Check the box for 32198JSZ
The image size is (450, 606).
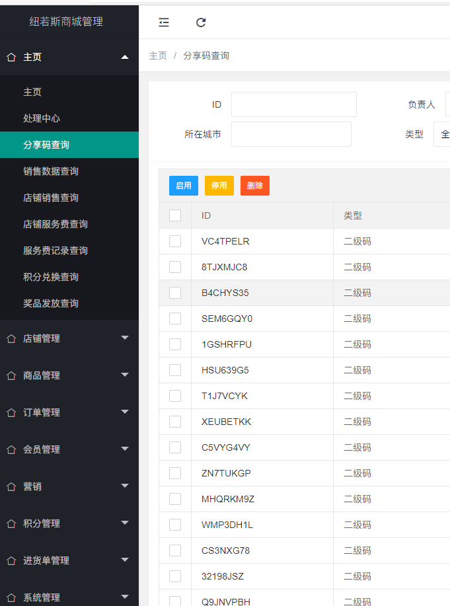click(175, 576)
